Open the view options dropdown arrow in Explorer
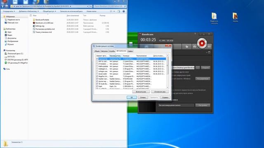Image resolution: width=264 pixels, height=148 pixels. pyautogui.click(x=114, y=11)
